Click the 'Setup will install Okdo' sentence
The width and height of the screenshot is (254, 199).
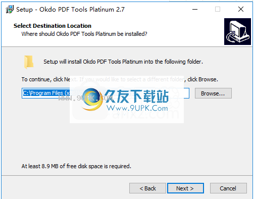(123, 62)
